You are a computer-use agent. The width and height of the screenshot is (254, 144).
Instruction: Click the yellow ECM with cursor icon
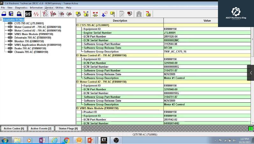(x=112, y=14)
